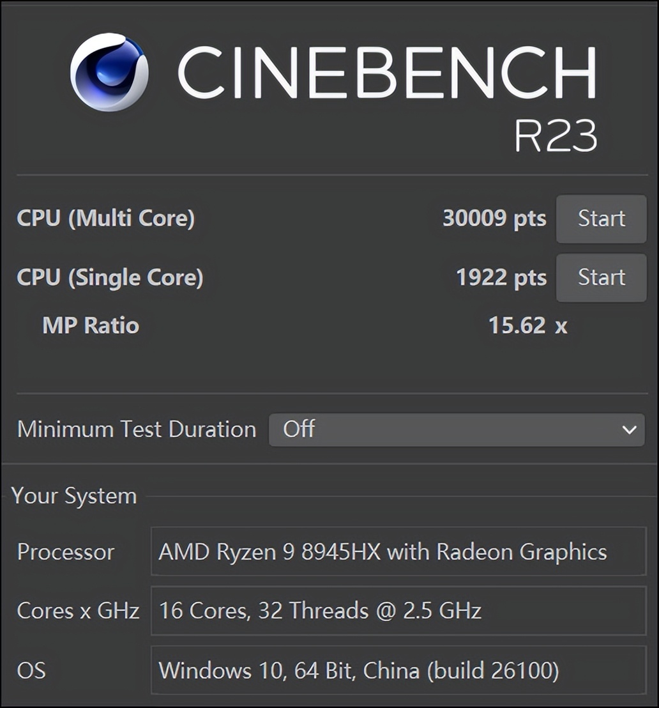Click the OS information field

398,670
